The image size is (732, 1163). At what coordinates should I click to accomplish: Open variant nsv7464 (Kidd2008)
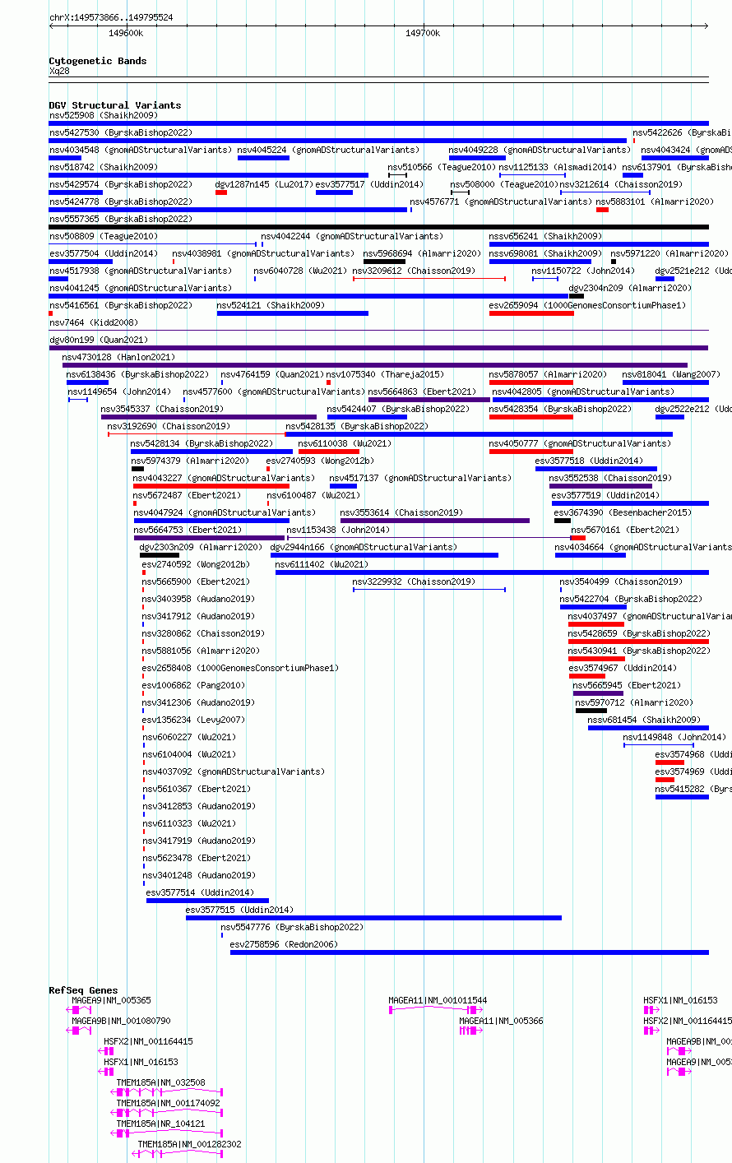click(94, 322)
